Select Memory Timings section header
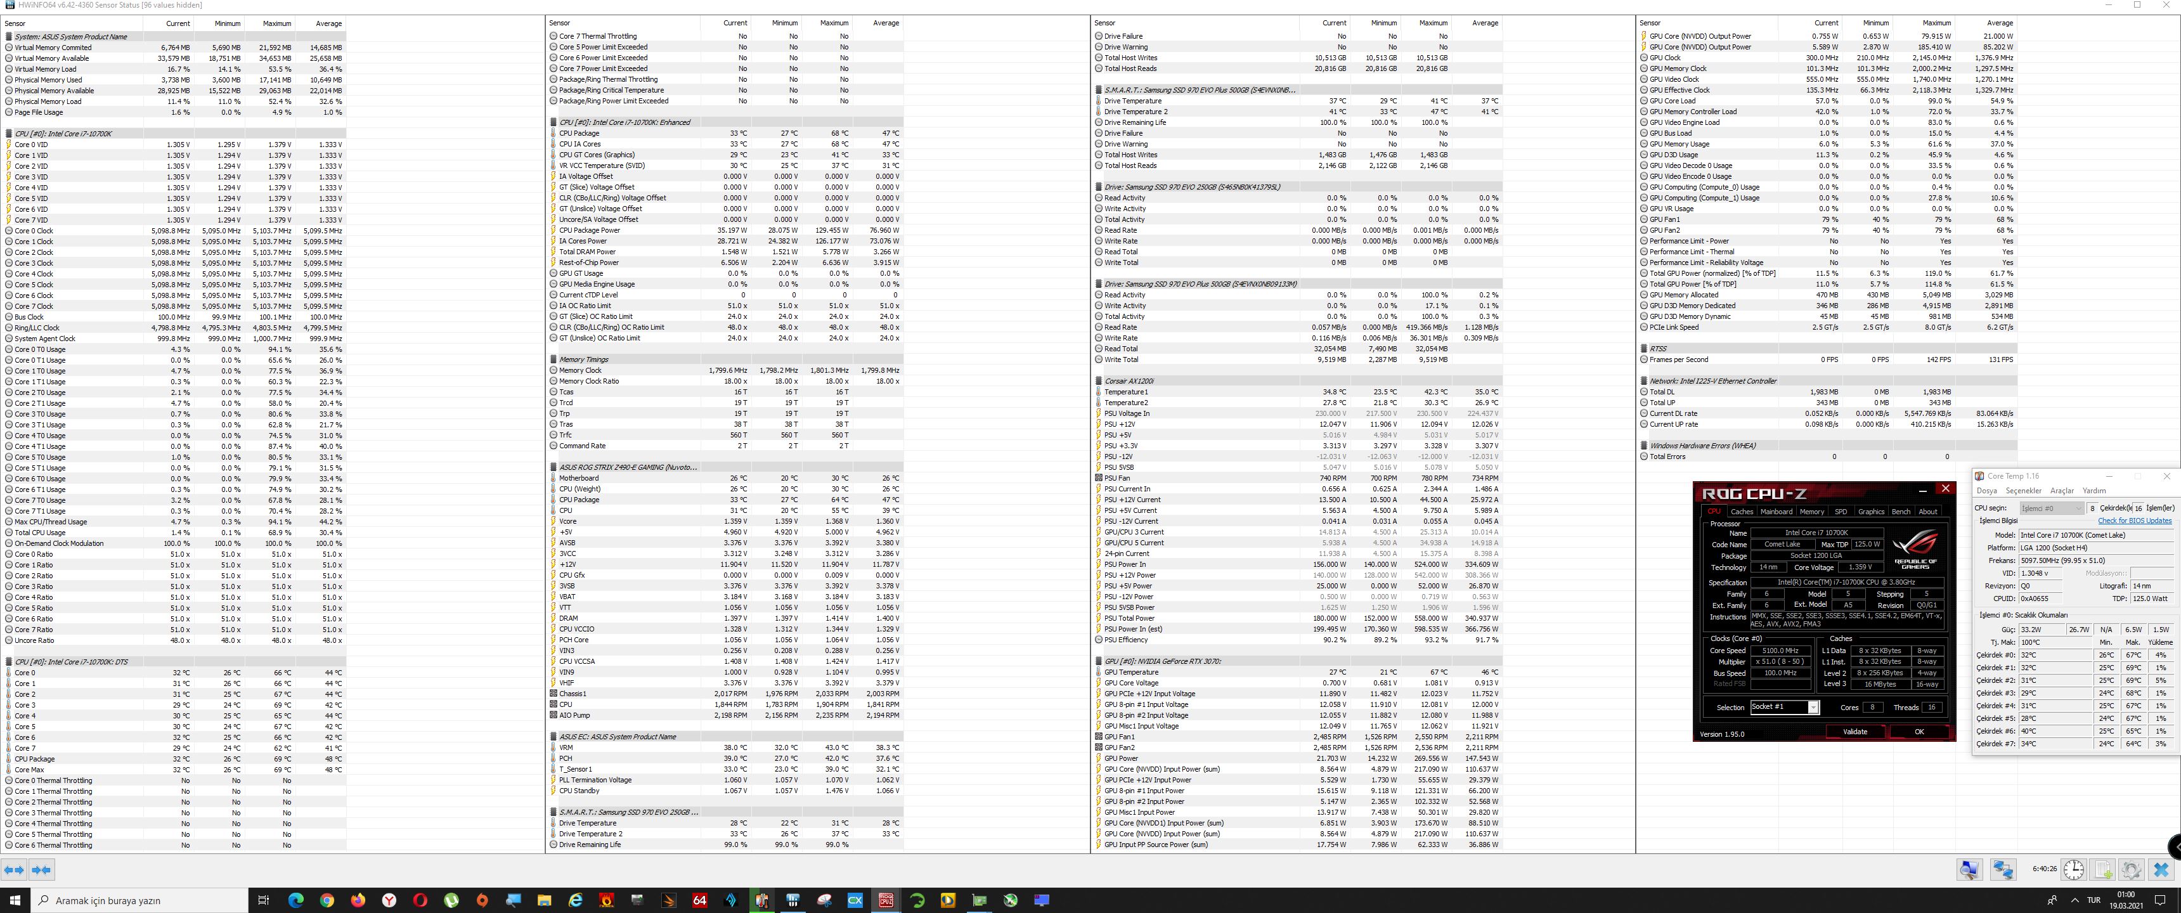 point(725,359)
